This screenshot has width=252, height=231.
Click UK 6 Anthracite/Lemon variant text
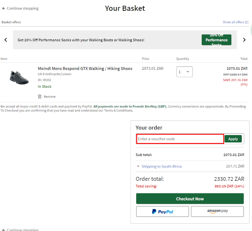pyautogui.click(x=55, y=74)
